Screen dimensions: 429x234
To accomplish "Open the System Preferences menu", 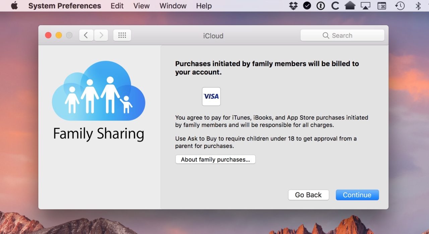I will 65,6.
